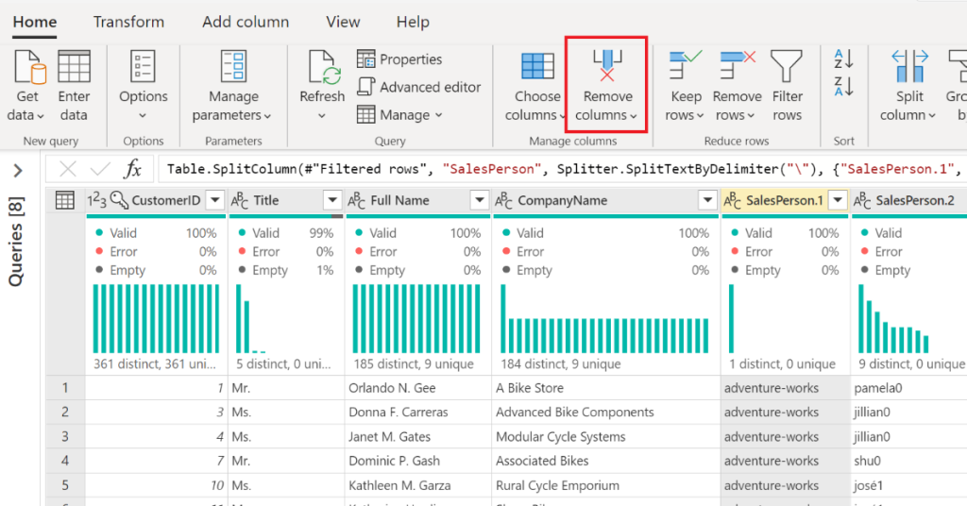
Task: Open Title column filter dropdown
Action: (332, 200)
